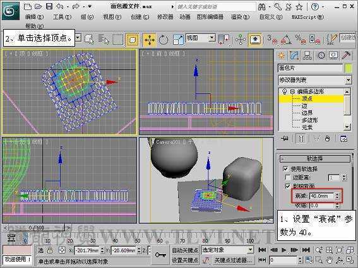Activate the Select and Move tool

[150, 40]
